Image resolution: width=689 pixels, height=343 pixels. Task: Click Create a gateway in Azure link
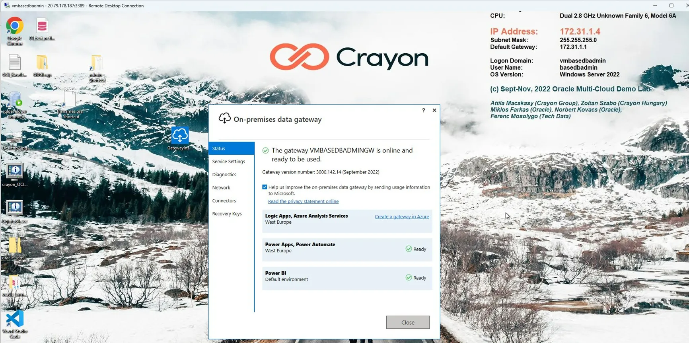[402, 216]
